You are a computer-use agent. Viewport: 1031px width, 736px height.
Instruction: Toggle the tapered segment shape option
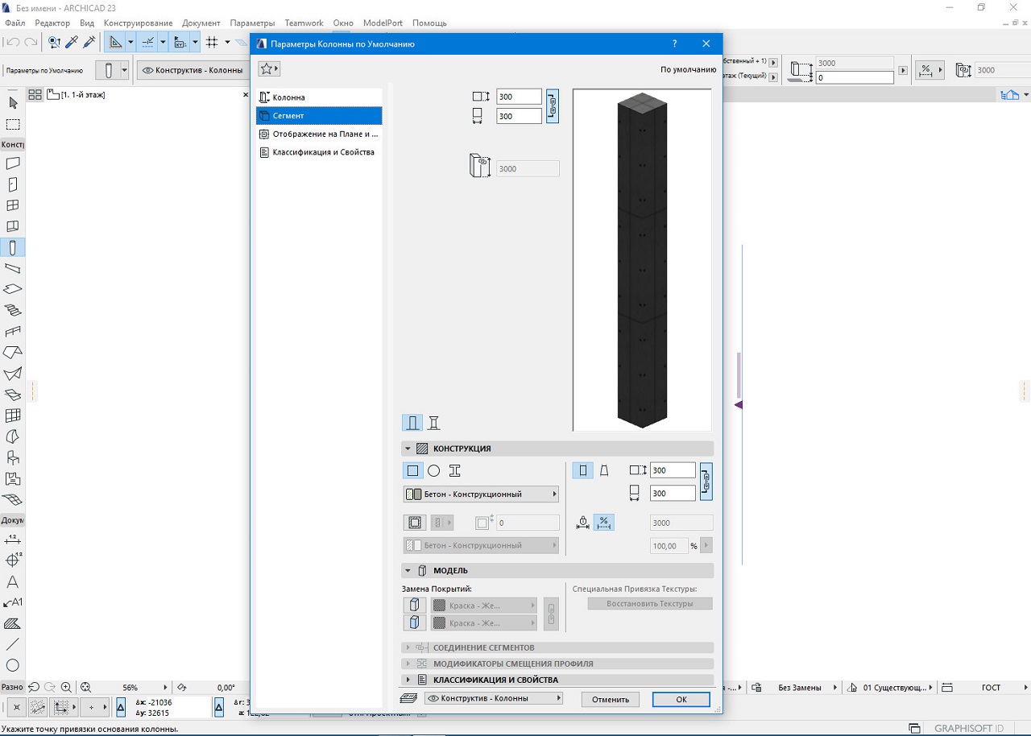[x=604, y=471]
